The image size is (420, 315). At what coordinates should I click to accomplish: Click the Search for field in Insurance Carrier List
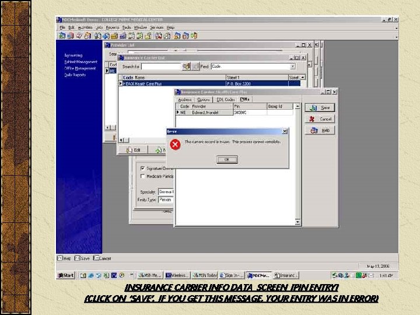point(161,66)
